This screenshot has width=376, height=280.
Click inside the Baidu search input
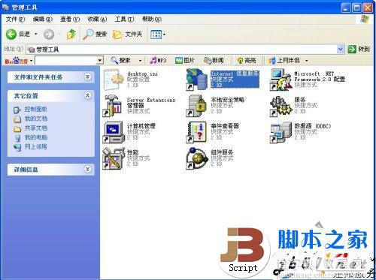coord(65,60)
